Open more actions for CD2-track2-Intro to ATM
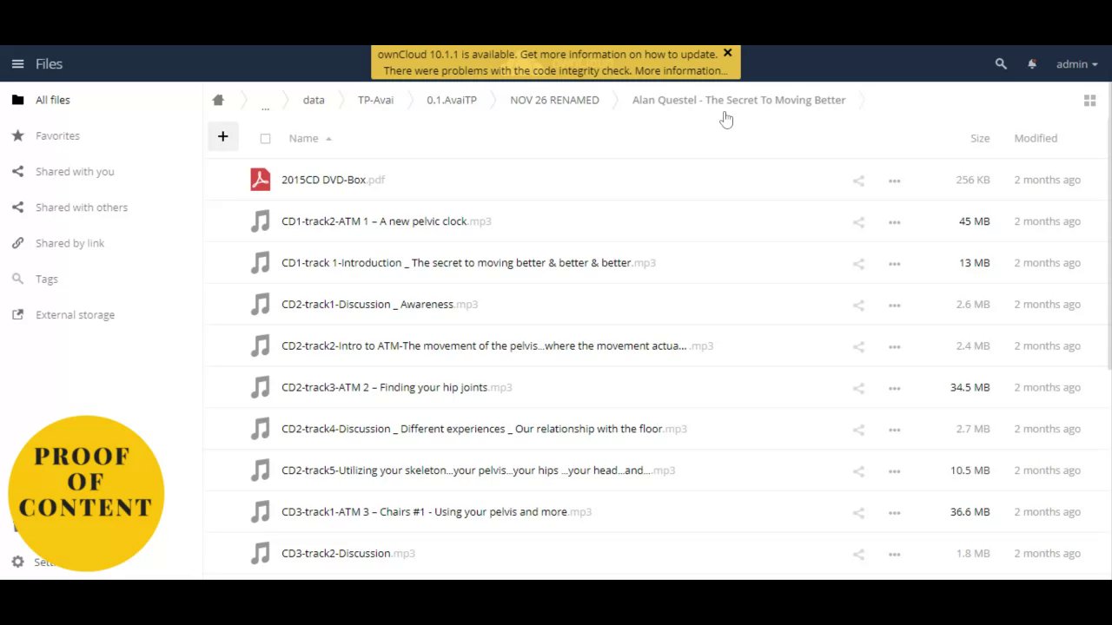 click(894, 347)
